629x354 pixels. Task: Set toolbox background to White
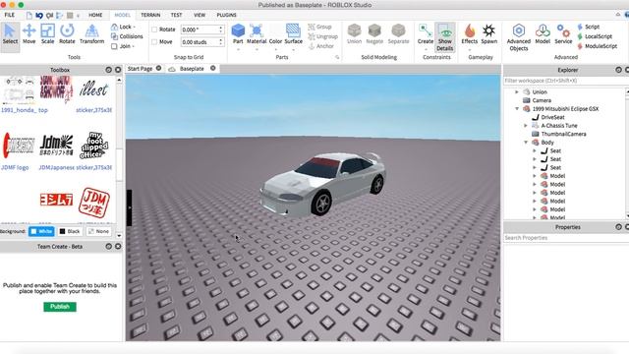click(x=41, y=231)
